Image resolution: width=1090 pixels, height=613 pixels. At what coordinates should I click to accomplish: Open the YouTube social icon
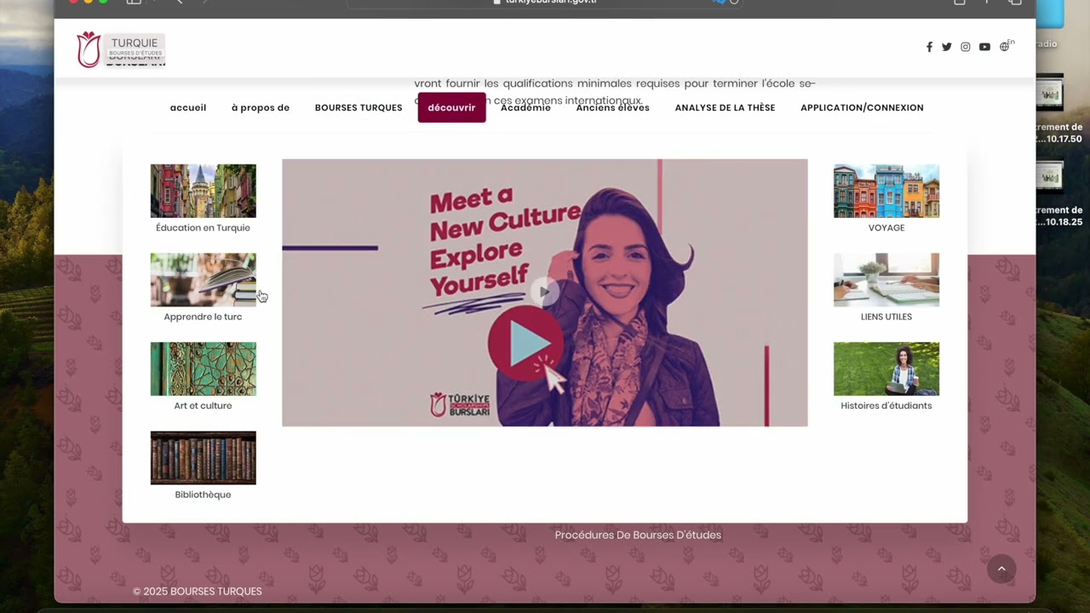pyautogui.click(x=984, y=47)
